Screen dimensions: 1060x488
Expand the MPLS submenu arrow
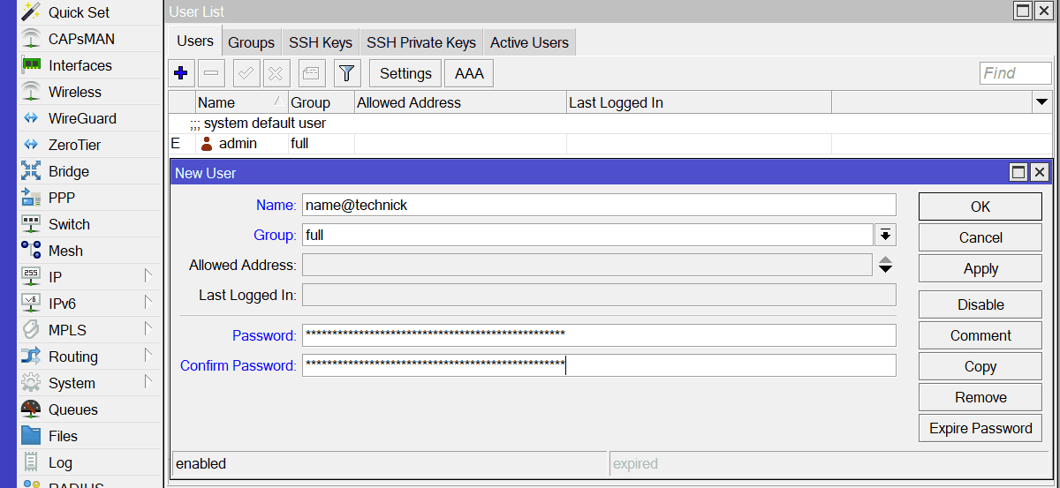[148, 329]
